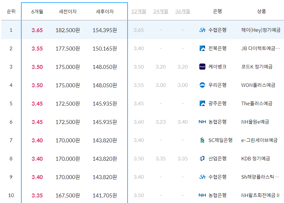Screen dimensions: 284x203
Task: Click rank number 10 in the last row
Action: coord(11,195)
